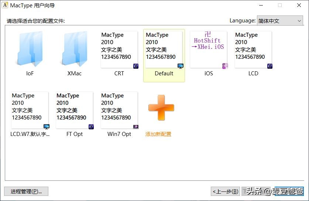309x201 pixels.
Task: Choose the Default configuration profile
Action: point(164,50)
